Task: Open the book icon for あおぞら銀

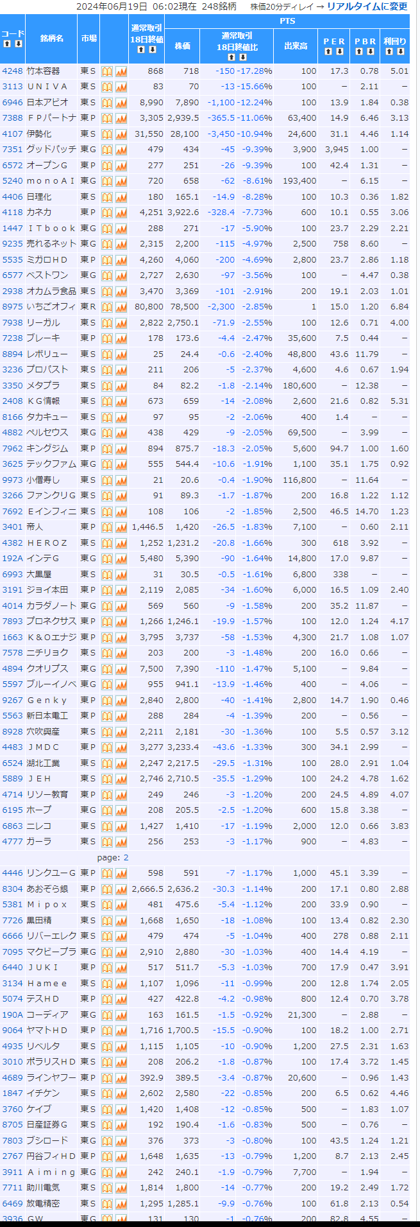Action: coord(107,889)
